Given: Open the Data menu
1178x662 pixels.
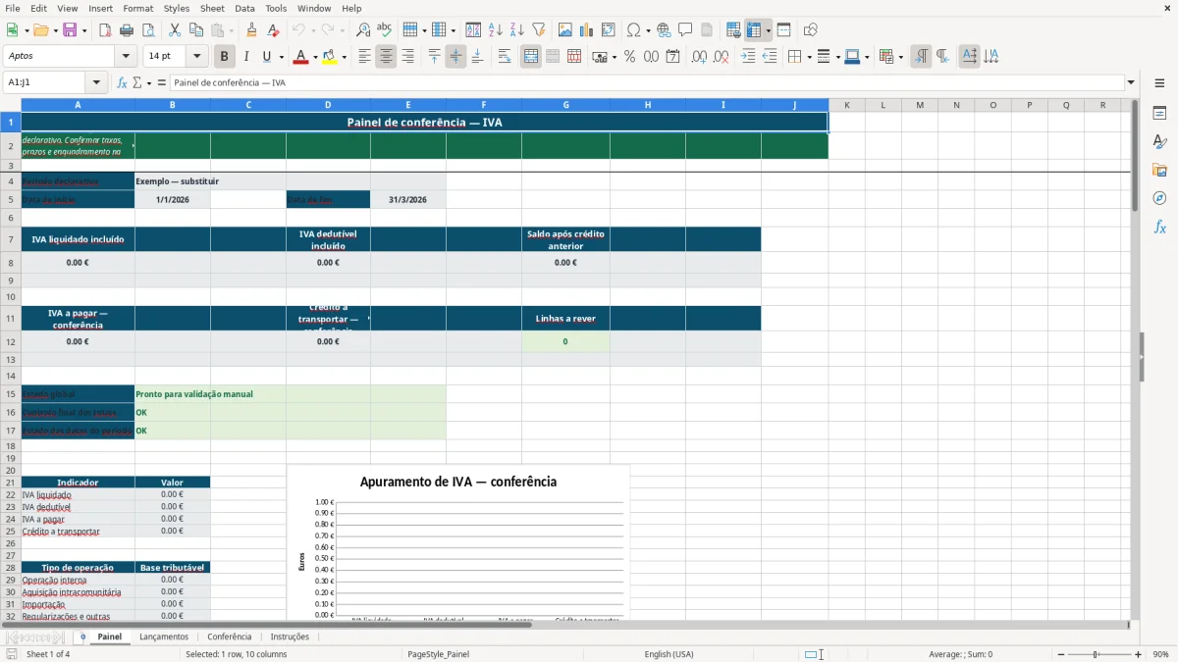Looking at the screenshot, I should pos(244,8).
